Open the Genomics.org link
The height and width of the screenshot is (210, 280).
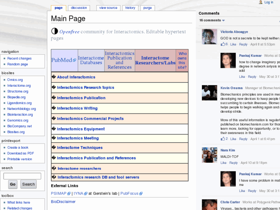(x=18, y=120)
